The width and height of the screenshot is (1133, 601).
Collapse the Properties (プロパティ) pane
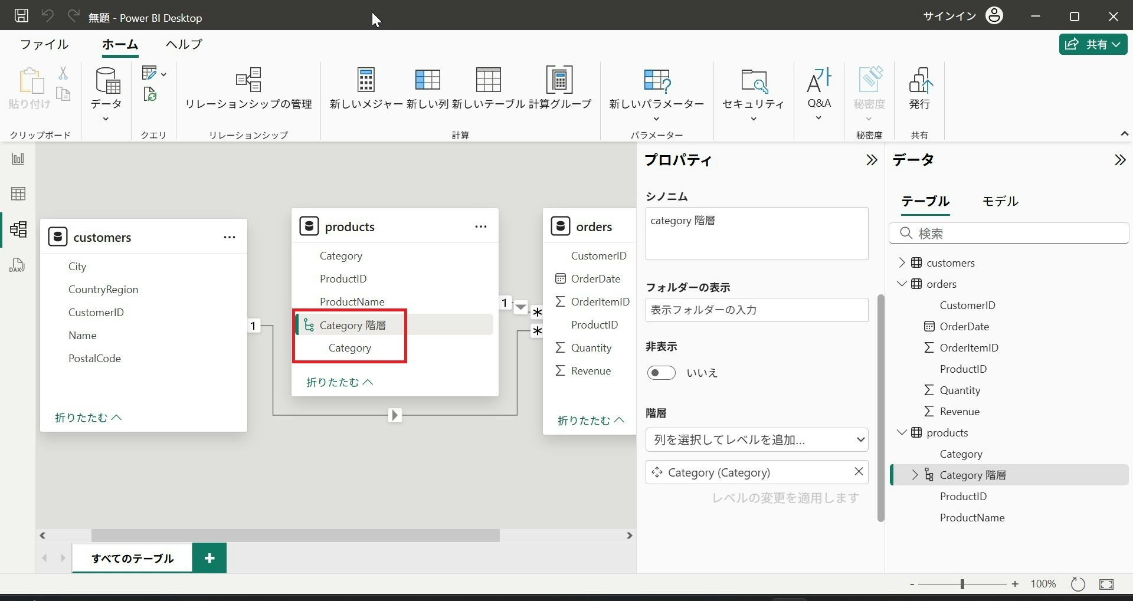[x=872, y=160]
